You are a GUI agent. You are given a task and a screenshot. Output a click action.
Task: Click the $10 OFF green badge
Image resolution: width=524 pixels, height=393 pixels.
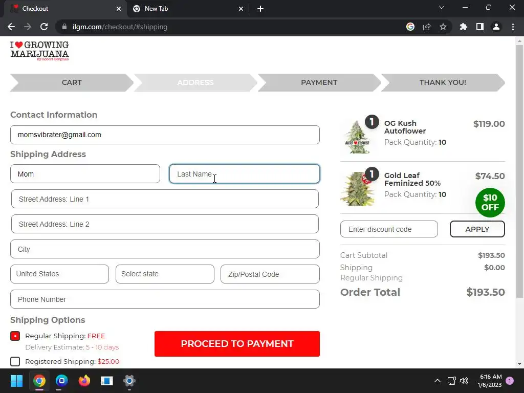[x=490, y=203]
